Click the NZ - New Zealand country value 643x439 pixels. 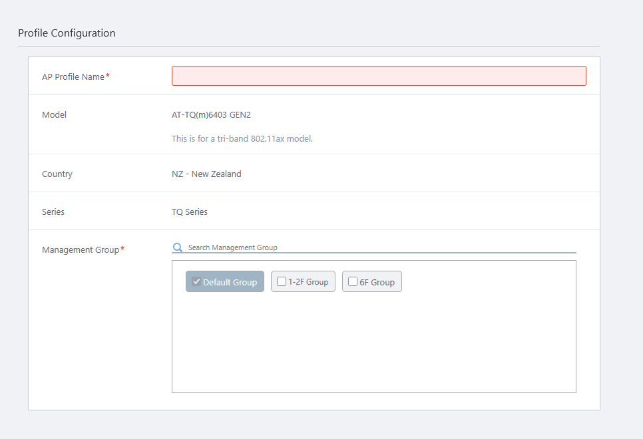pos(206,174)
